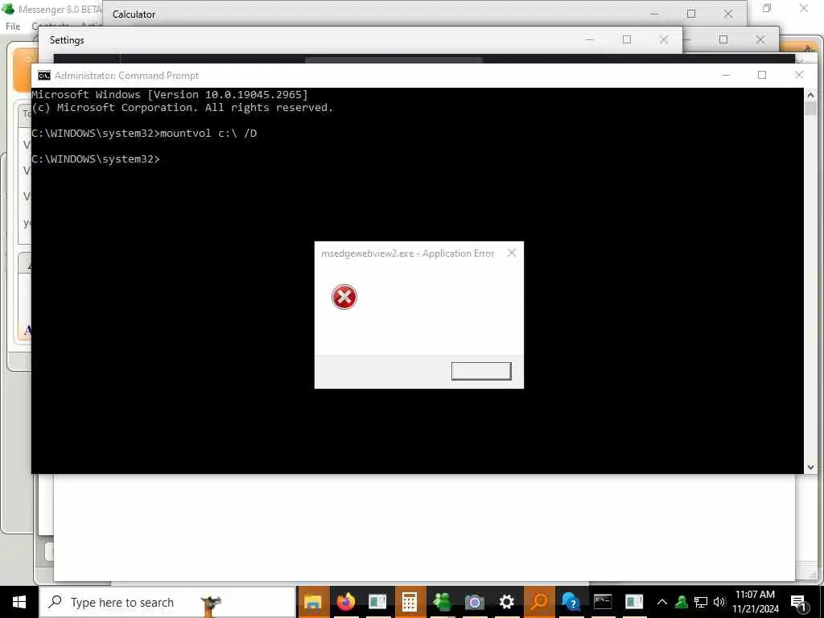Open Messenger green people taskbar icon
This screenshot has width=824, height=618.
[x=442, y=602]
